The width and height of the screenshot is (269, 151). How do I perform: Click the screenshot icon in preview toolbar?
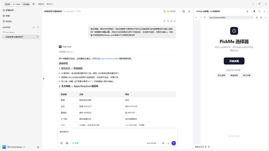tap(261, 18)
